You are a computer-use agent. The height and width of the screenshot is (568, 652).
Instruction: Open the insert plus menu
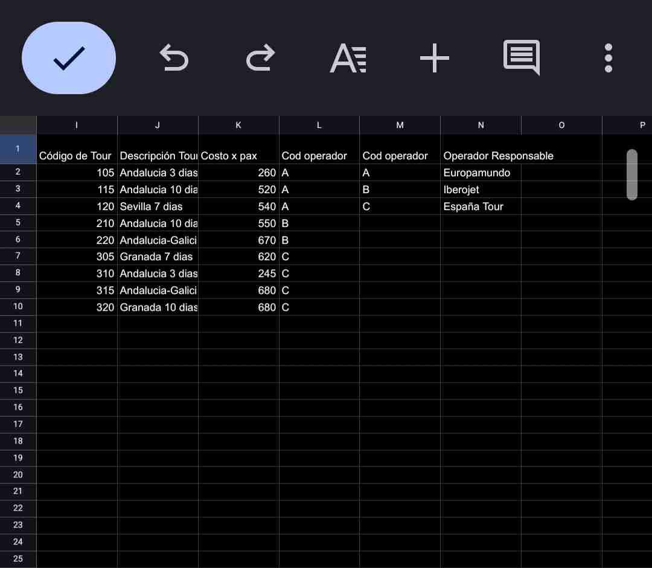point(435,59)
